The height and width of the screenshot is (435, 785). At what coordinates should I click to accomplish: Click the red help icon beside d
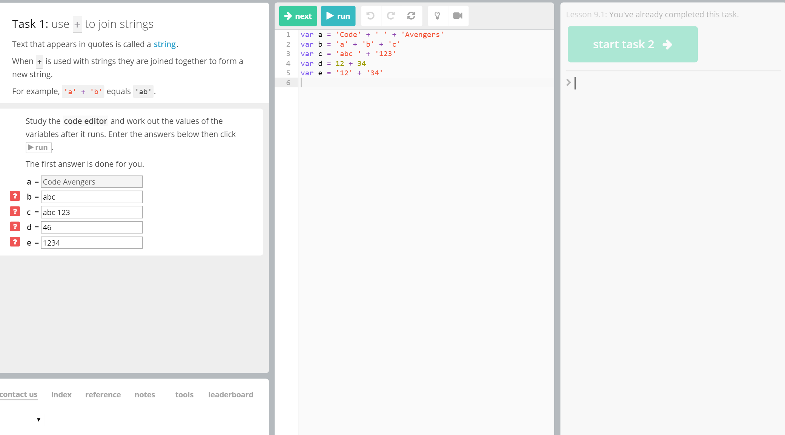pos(15,227)
